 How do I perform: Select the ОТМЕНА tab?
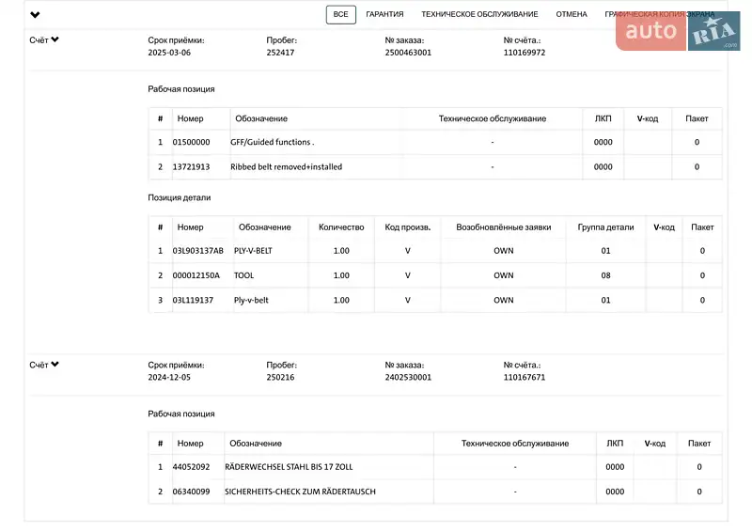point(572,14)
